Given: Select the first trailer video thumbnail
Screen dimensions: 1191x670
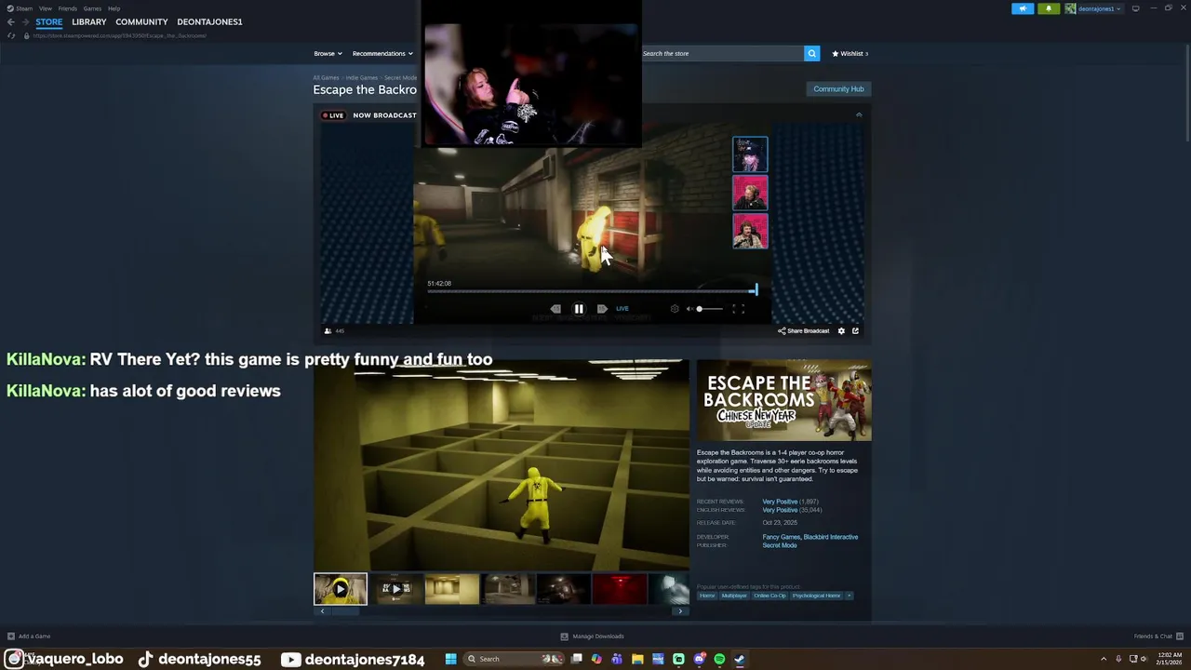Looking at the screenshot, I should [341, 589].
